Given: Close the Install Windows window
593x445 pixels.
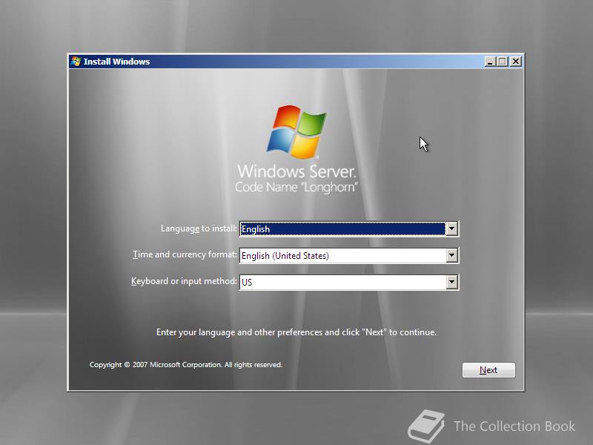Looking at the screenshot, I should tap(515, 62).
